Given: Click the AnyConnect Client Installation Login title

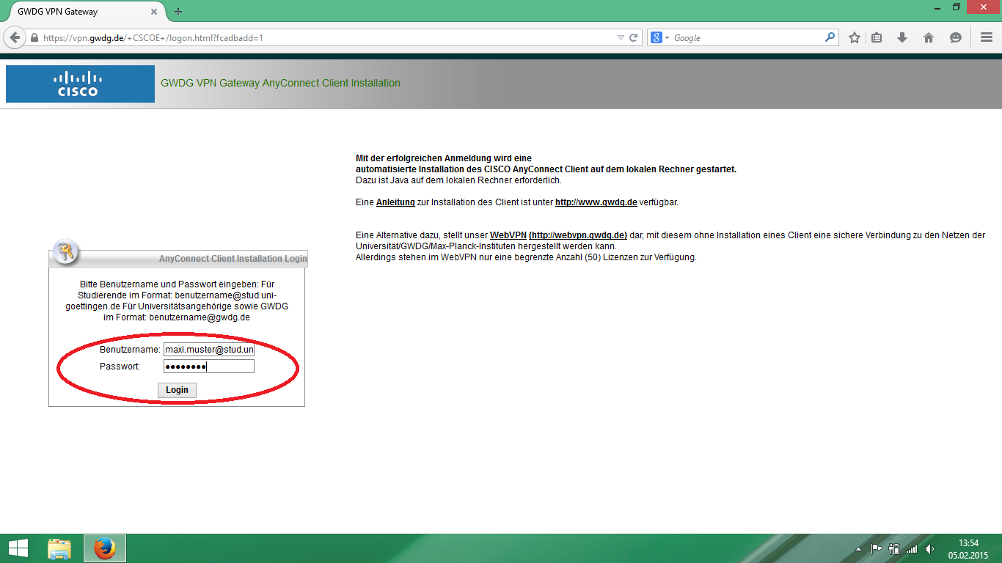Looking at the screenshot, I should pos(233,259).
